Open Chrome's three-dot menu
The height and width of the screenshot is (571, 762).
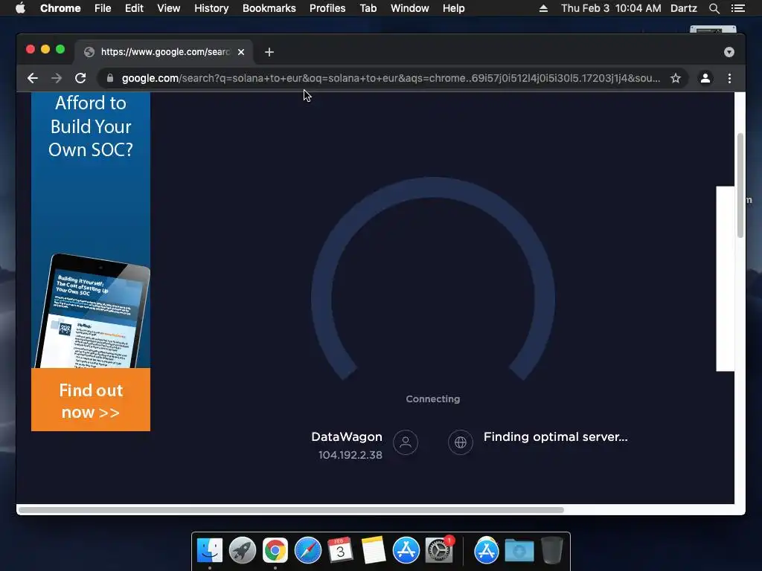pos(729,78)
